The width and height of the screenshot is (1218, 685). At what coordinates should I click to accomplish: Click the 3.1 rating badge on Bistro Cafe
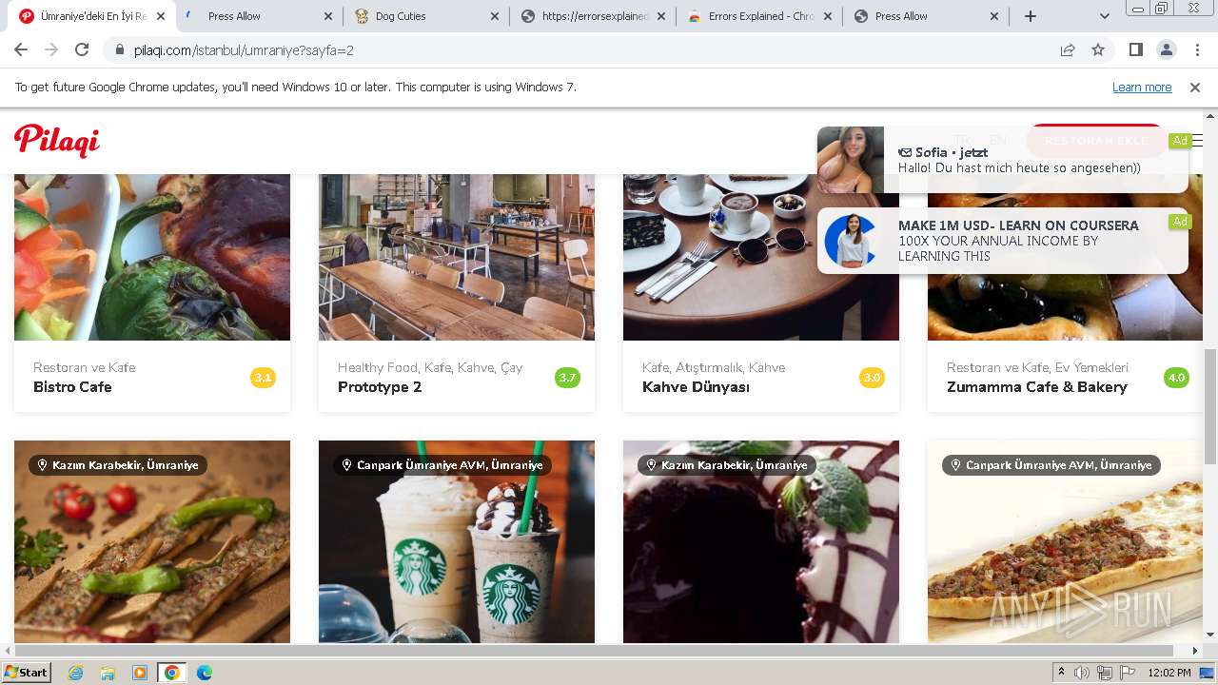263,378
